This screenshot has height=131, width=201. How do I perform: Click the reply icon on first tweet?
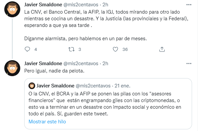[27, 49]
